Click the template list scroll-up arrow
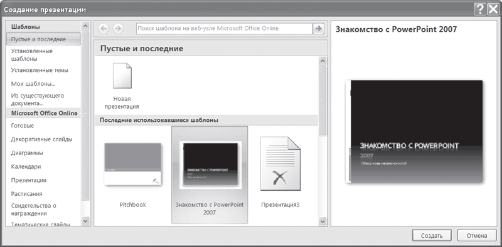Image resolution: width=502 pixels, height=247 pixels. (323, 61)
